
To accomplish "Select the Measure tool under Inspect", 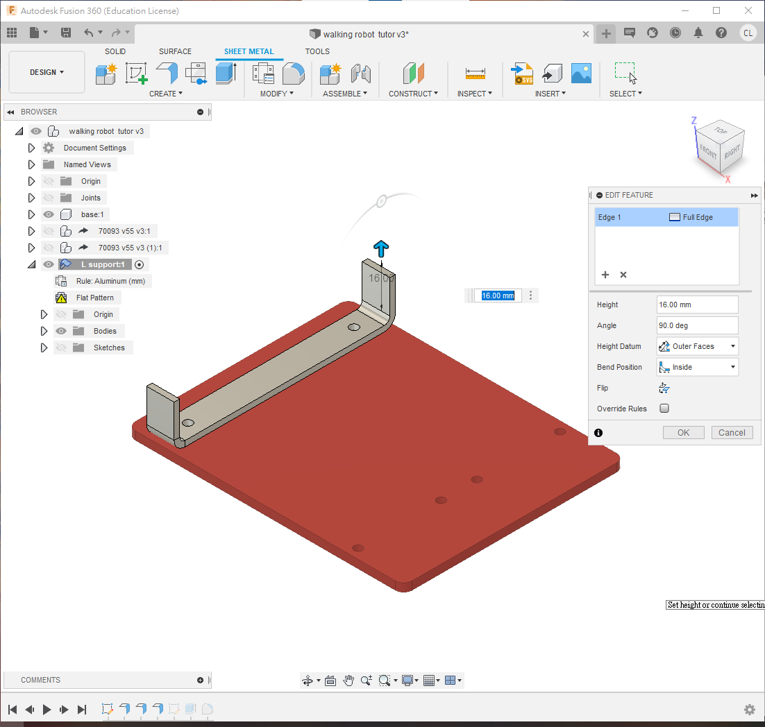I will pyautogui.click(x=476, y=73).
